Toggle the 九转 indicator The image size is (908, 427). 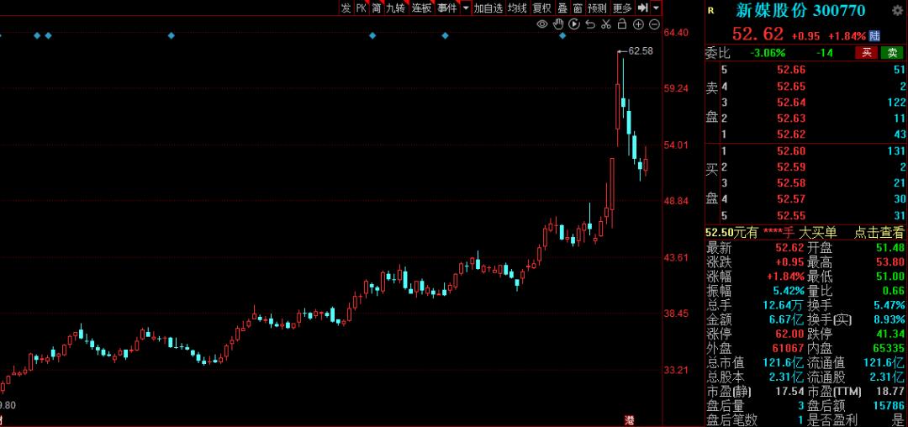point(397,8)
